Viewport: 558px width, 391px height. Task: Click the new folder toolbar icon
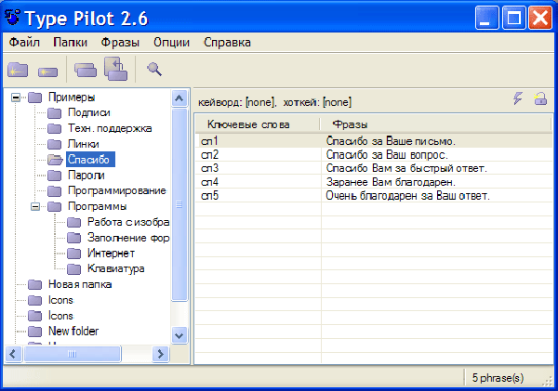click(18, 70)
